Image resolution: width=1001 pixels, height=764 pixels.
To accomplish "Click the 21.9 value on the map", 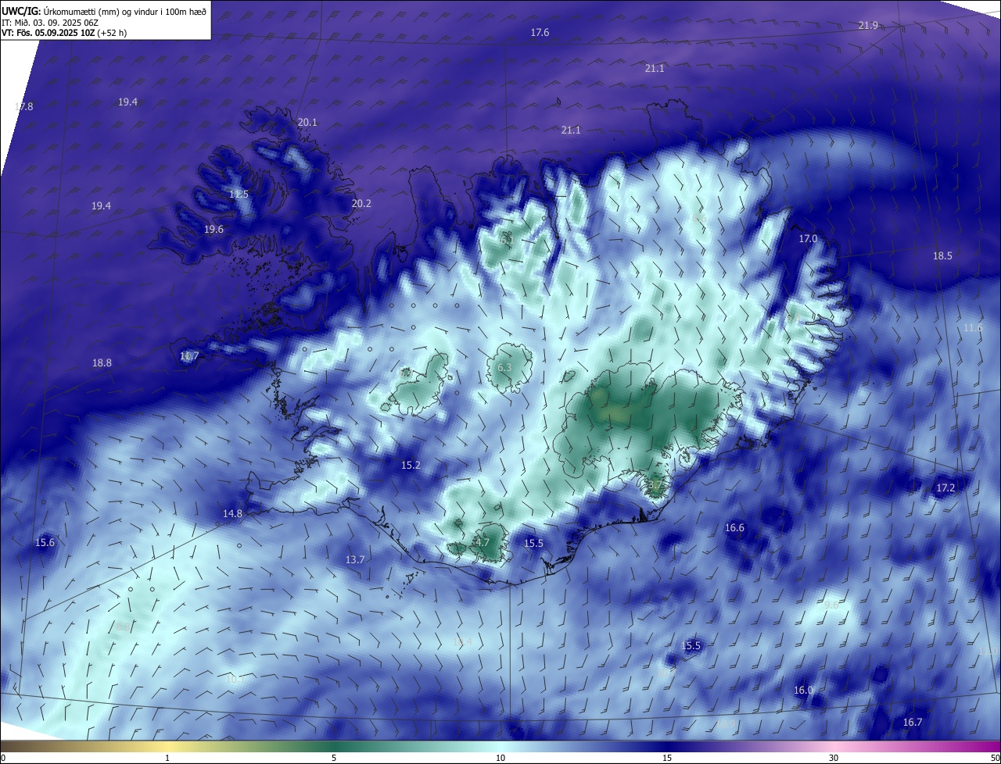I will (x=868, y=26).
